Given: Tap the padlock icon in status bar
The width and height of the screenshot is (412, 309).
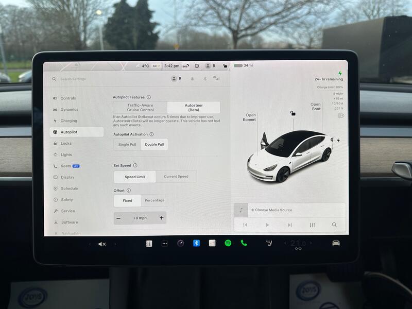Looking at the screenshot, I should point(225,66).
